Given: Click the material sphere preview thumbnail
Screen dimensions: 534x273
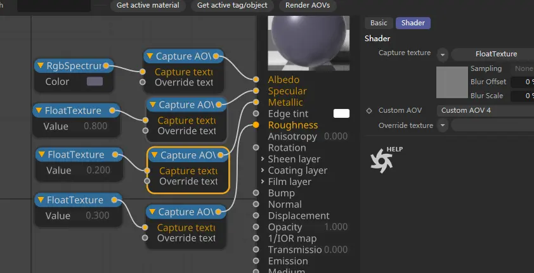Looking at the screenshot, I should (309, 43).
